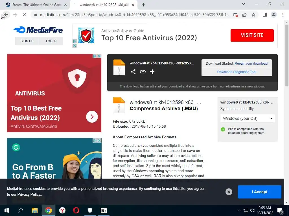The height and width of the screenshot is (216, 289).
Task: Open the Windows (your OS) dropdown
Action: (x=248, y=118)
